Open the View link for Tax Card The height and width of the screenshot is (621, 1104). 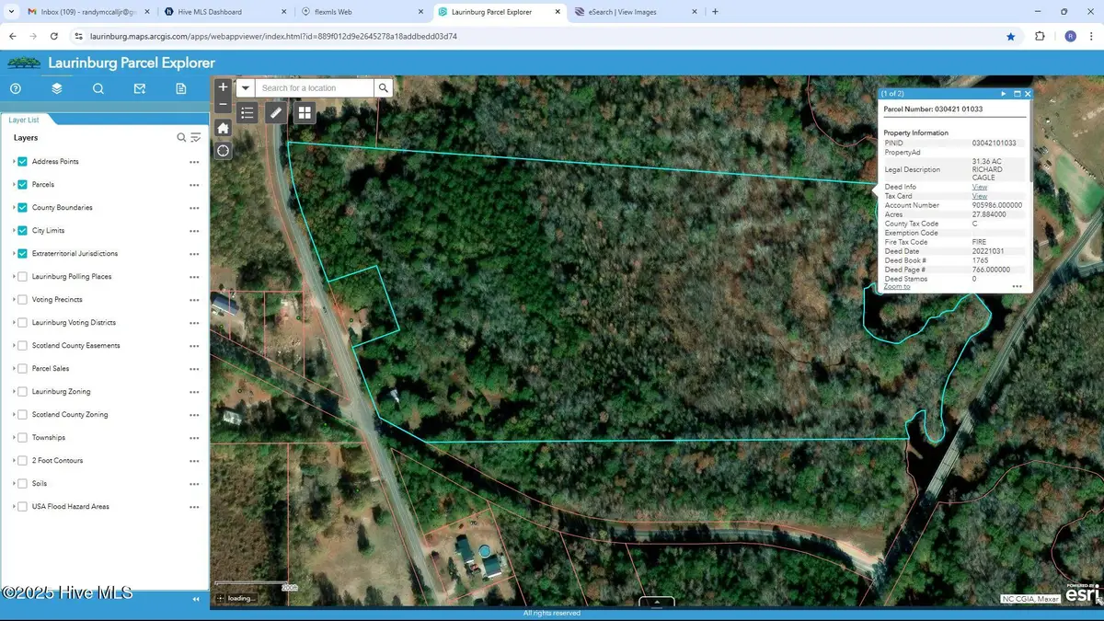[979, 195]
